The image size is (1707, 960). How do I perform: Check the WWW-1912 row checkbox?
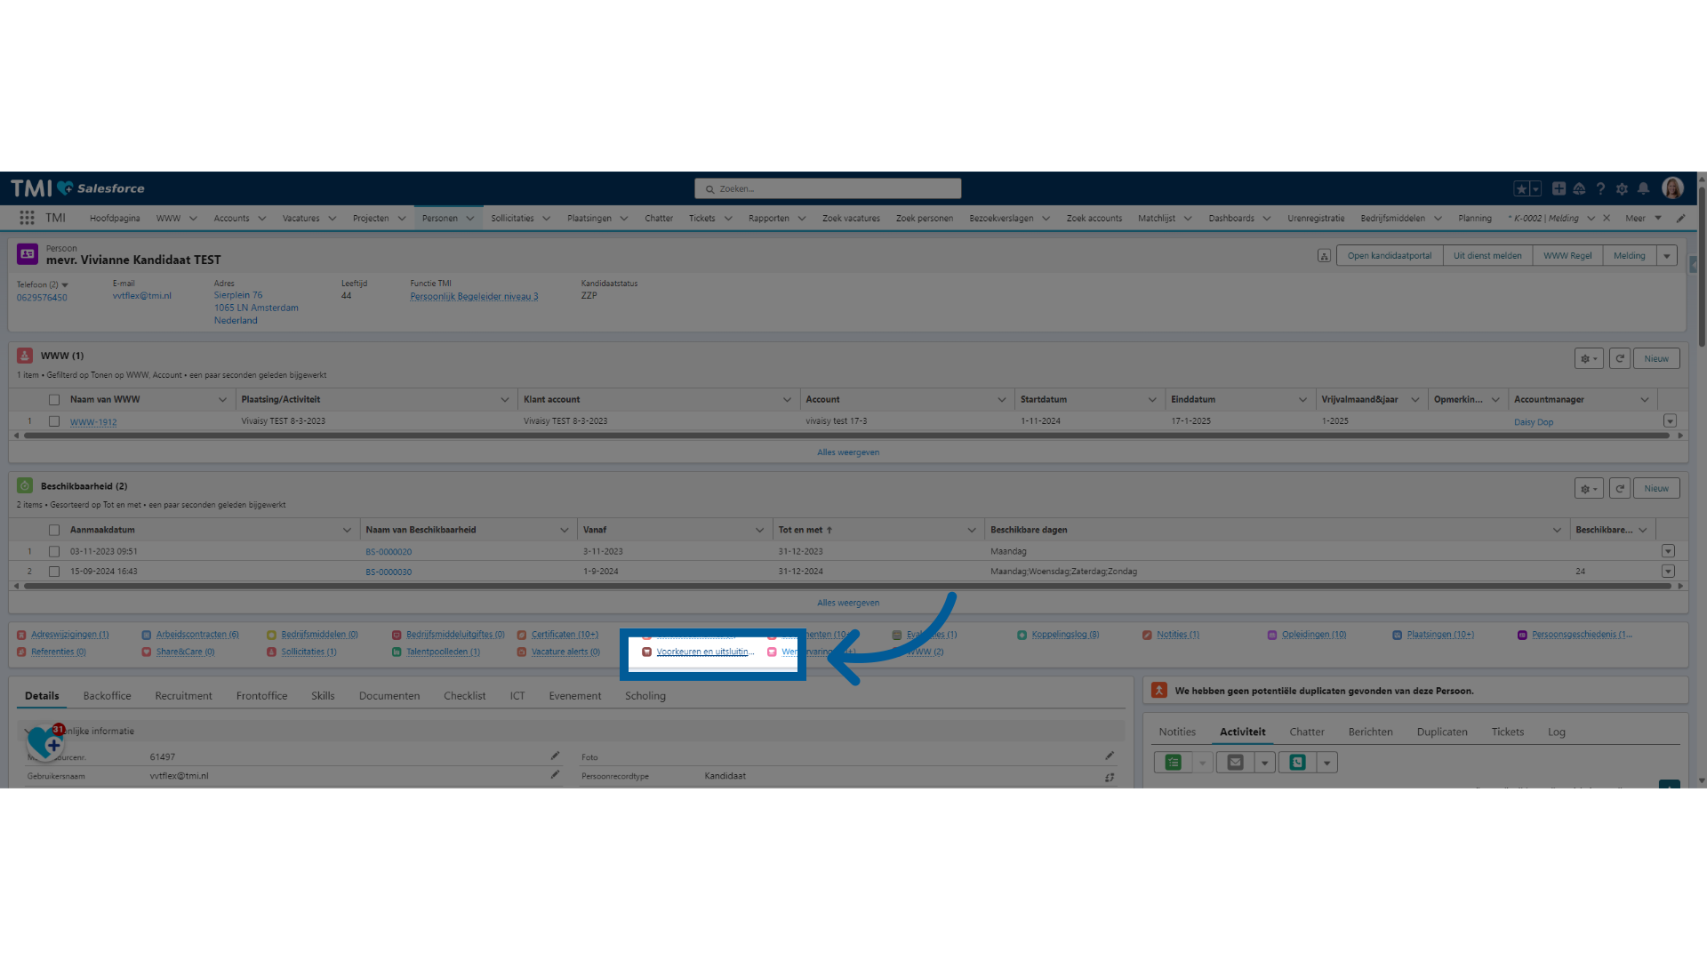[x=54, y=421]
